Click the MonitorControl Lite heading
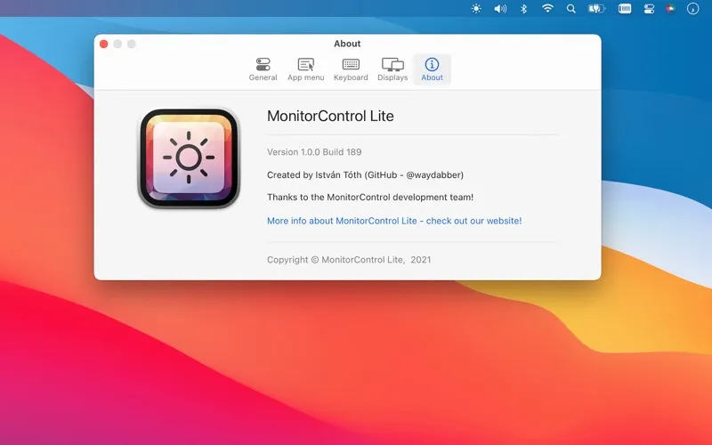The image size is (712, 445). pyautogui.click(x=330, y=116)
